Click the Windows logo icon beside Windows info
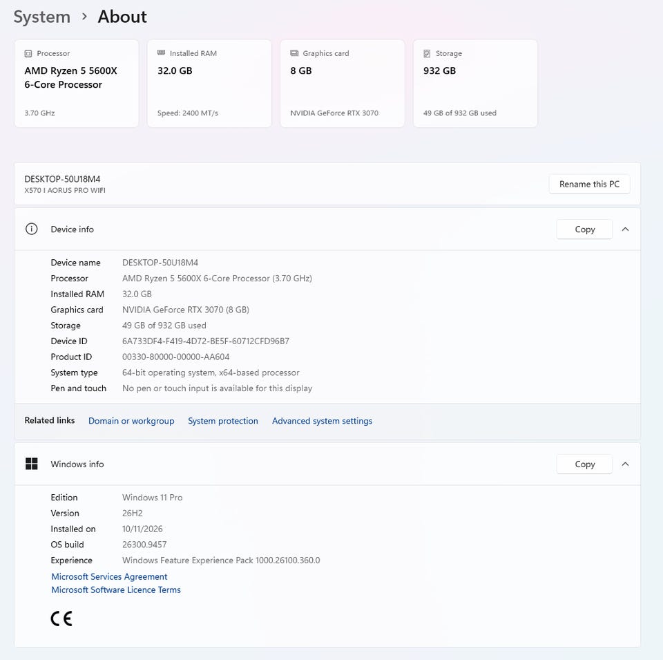The image size is (663, 660). click(x=32, y=464)
